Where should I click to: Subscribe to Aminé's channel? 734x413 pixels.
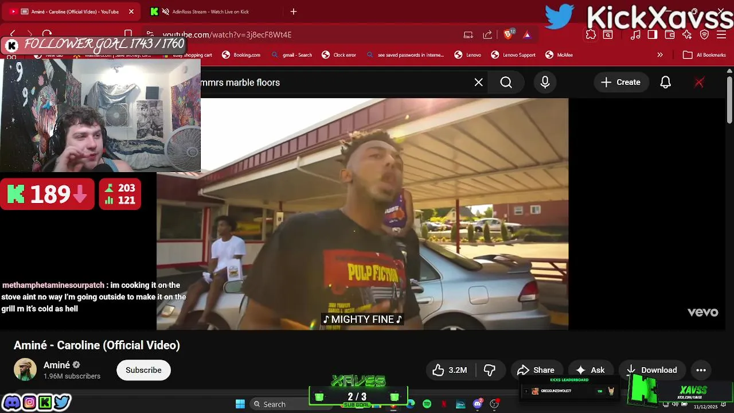click(143, 370)
